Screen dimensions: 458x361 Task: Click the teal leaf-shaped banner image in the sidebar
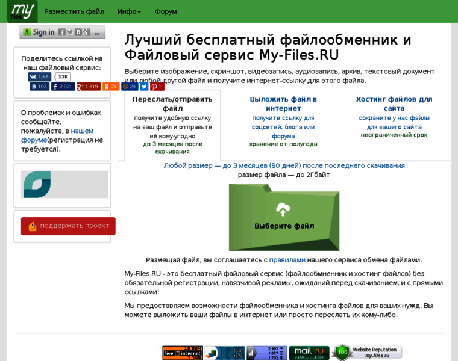[x=37, y=184]
